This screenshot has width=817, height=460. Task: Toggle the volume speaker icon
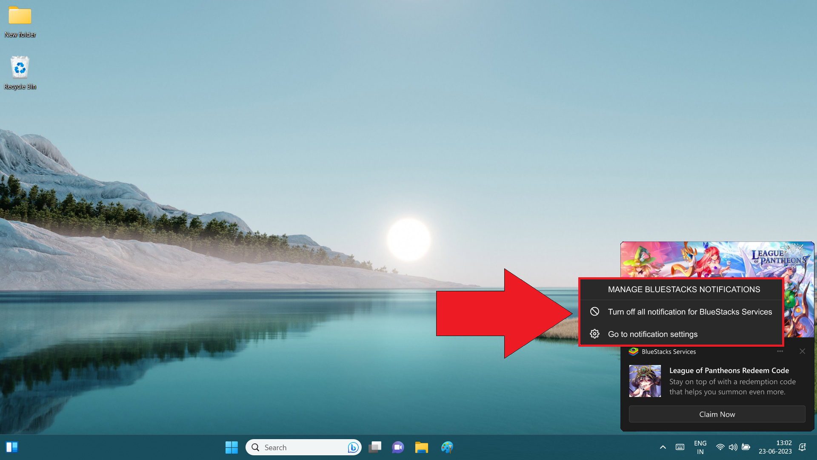coord(733,447)
